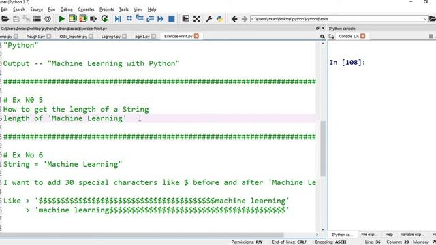Open the Source menu
This screenshot has height=245, width=436.
36,10
